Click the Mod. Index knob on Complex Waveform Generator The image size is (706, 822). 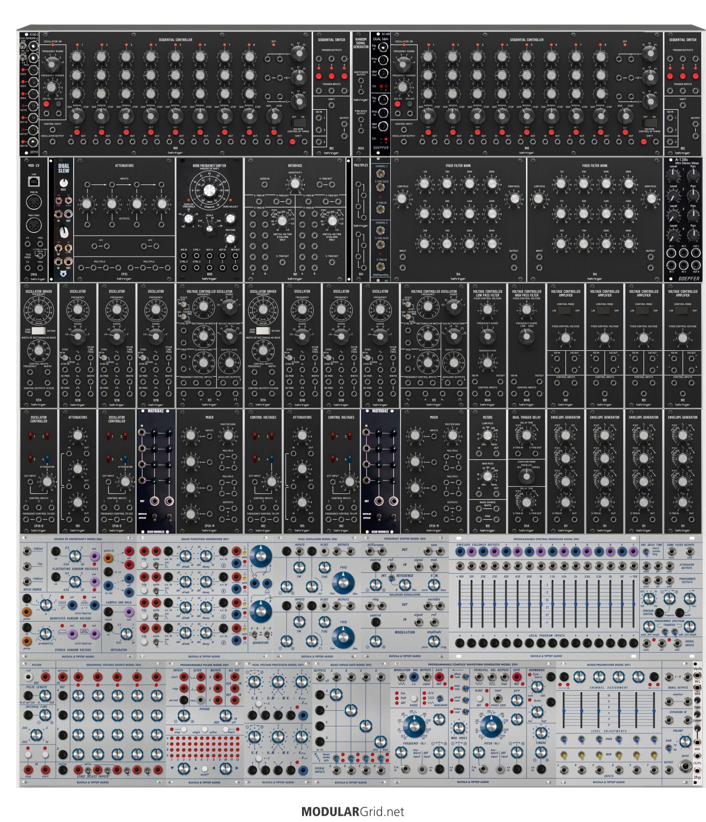coord(459,728)
